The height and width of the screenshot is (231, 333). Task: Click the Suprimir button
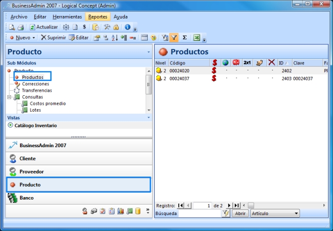tap(53, 37)
